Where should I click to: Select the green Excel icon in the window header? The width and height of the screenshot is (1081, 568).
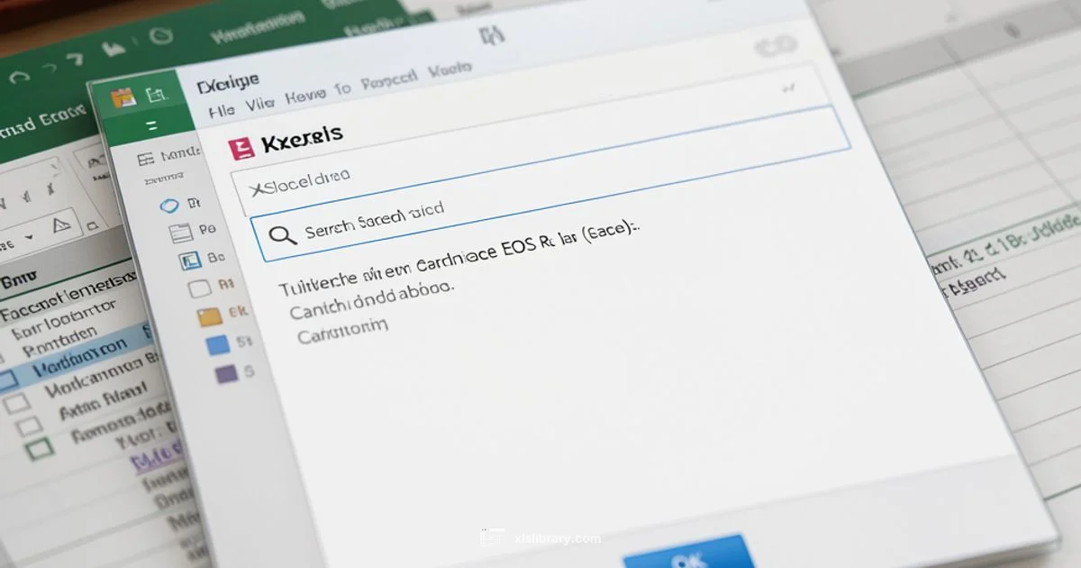click(x=153, y=95)
